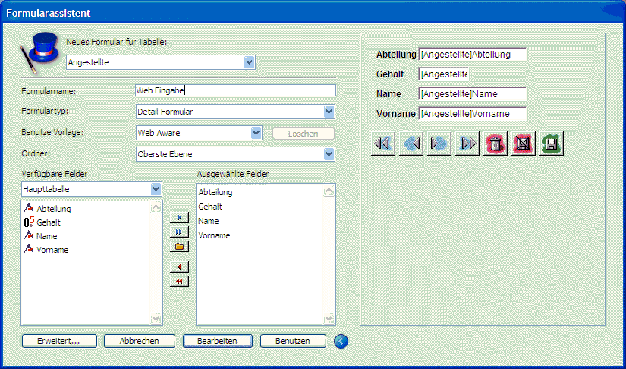The width and height of the screenshot is (626, 369).
Task: Expand the Formulartyp Detail-Formular dropdown
Action: pyautogui.click(x=329, y=112)
